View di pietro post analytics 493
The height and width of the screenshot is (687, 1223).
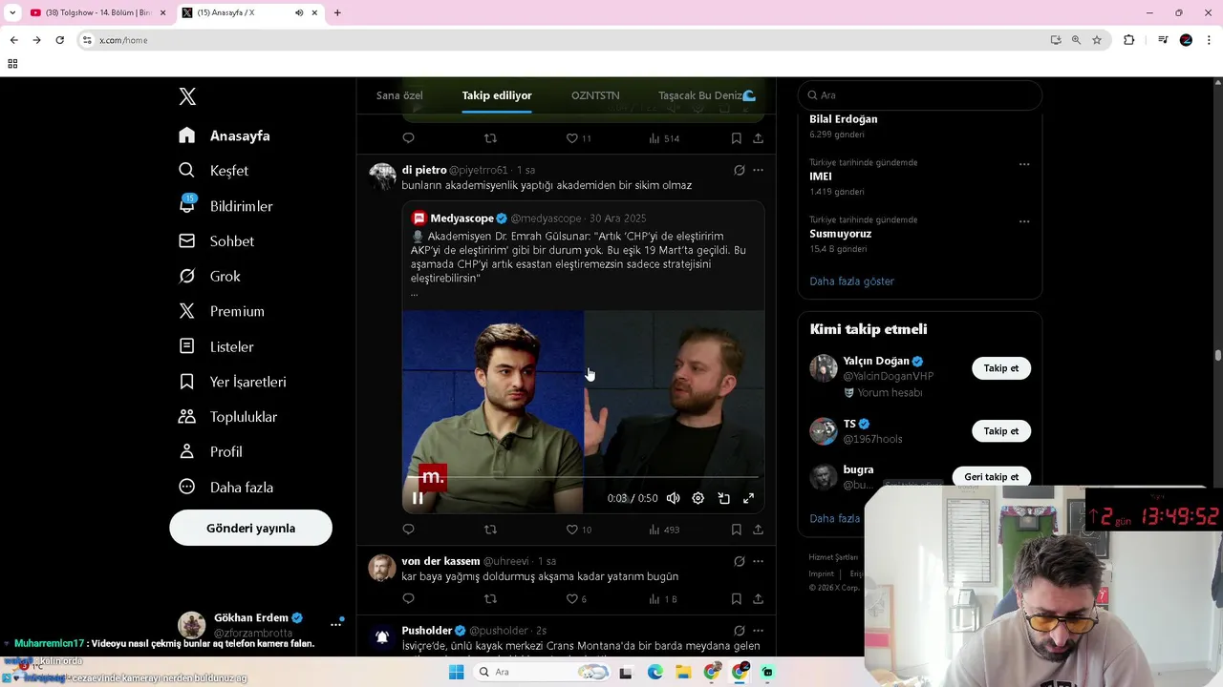(x=663, y=530)
